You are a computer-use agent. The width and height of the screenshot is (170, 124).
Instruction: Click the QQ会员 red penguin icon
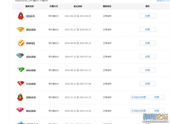tap(21, 16)
